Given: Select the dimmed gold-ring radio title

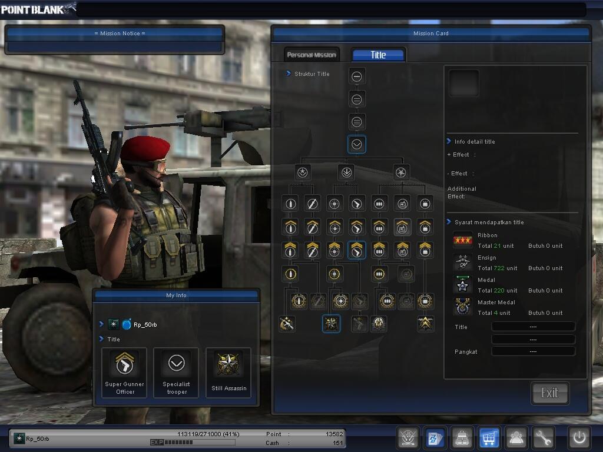Looking at the screenshot, I should (x=406, y=274).
